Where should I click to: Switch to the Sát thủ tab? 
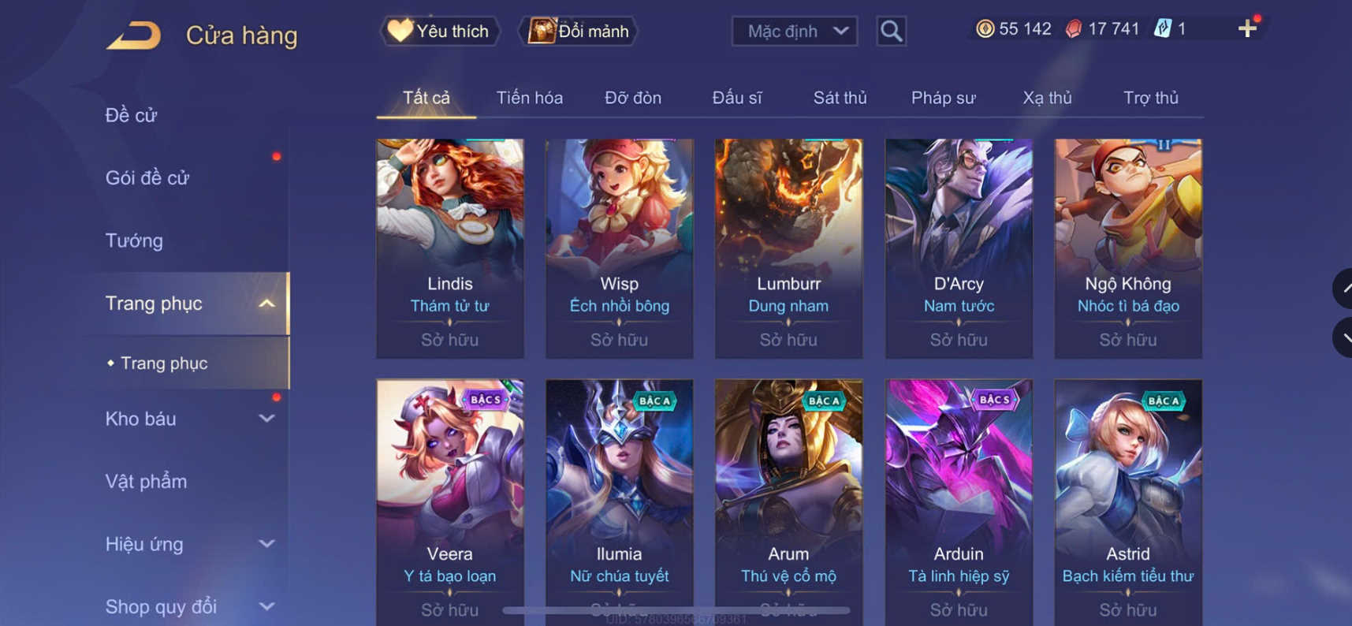[840, 98]
